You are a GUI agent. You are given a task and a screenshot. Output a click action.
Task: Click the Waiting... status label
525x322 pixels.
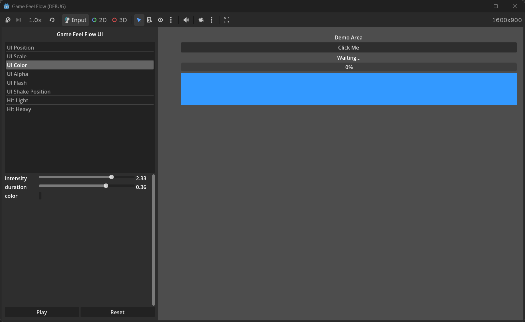point(349,58)
